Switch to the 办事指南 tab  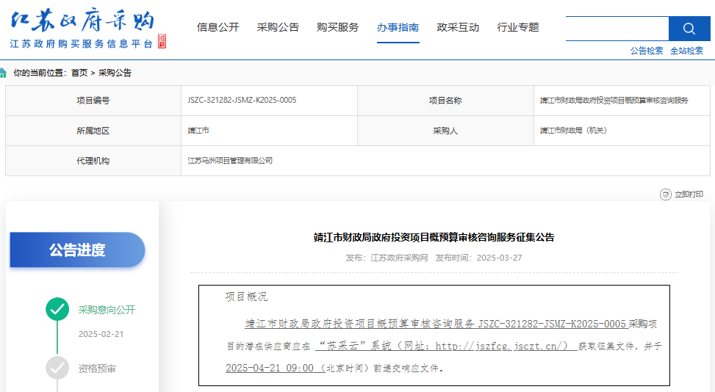tap(398, 27)
